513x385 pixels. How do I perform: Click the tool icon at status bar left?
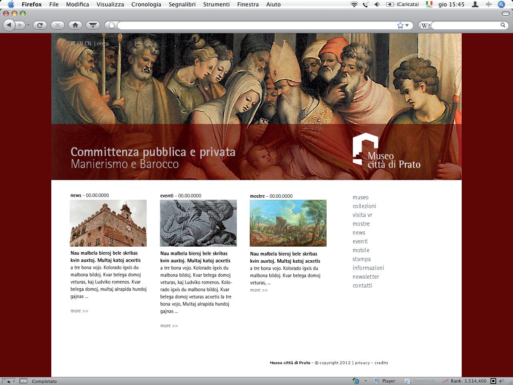point(6,381)
